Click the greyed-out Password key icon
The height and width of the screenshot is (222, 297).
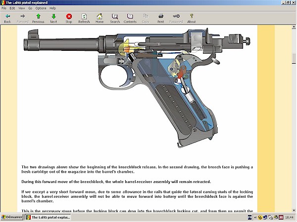[176, 16]
